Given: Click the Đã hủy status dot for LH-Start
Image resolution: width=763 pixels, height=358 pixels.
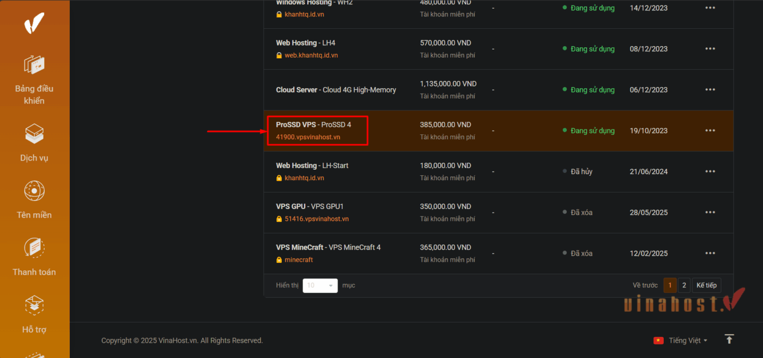Looking at the screenshot, I should click(x=564, y=171).
